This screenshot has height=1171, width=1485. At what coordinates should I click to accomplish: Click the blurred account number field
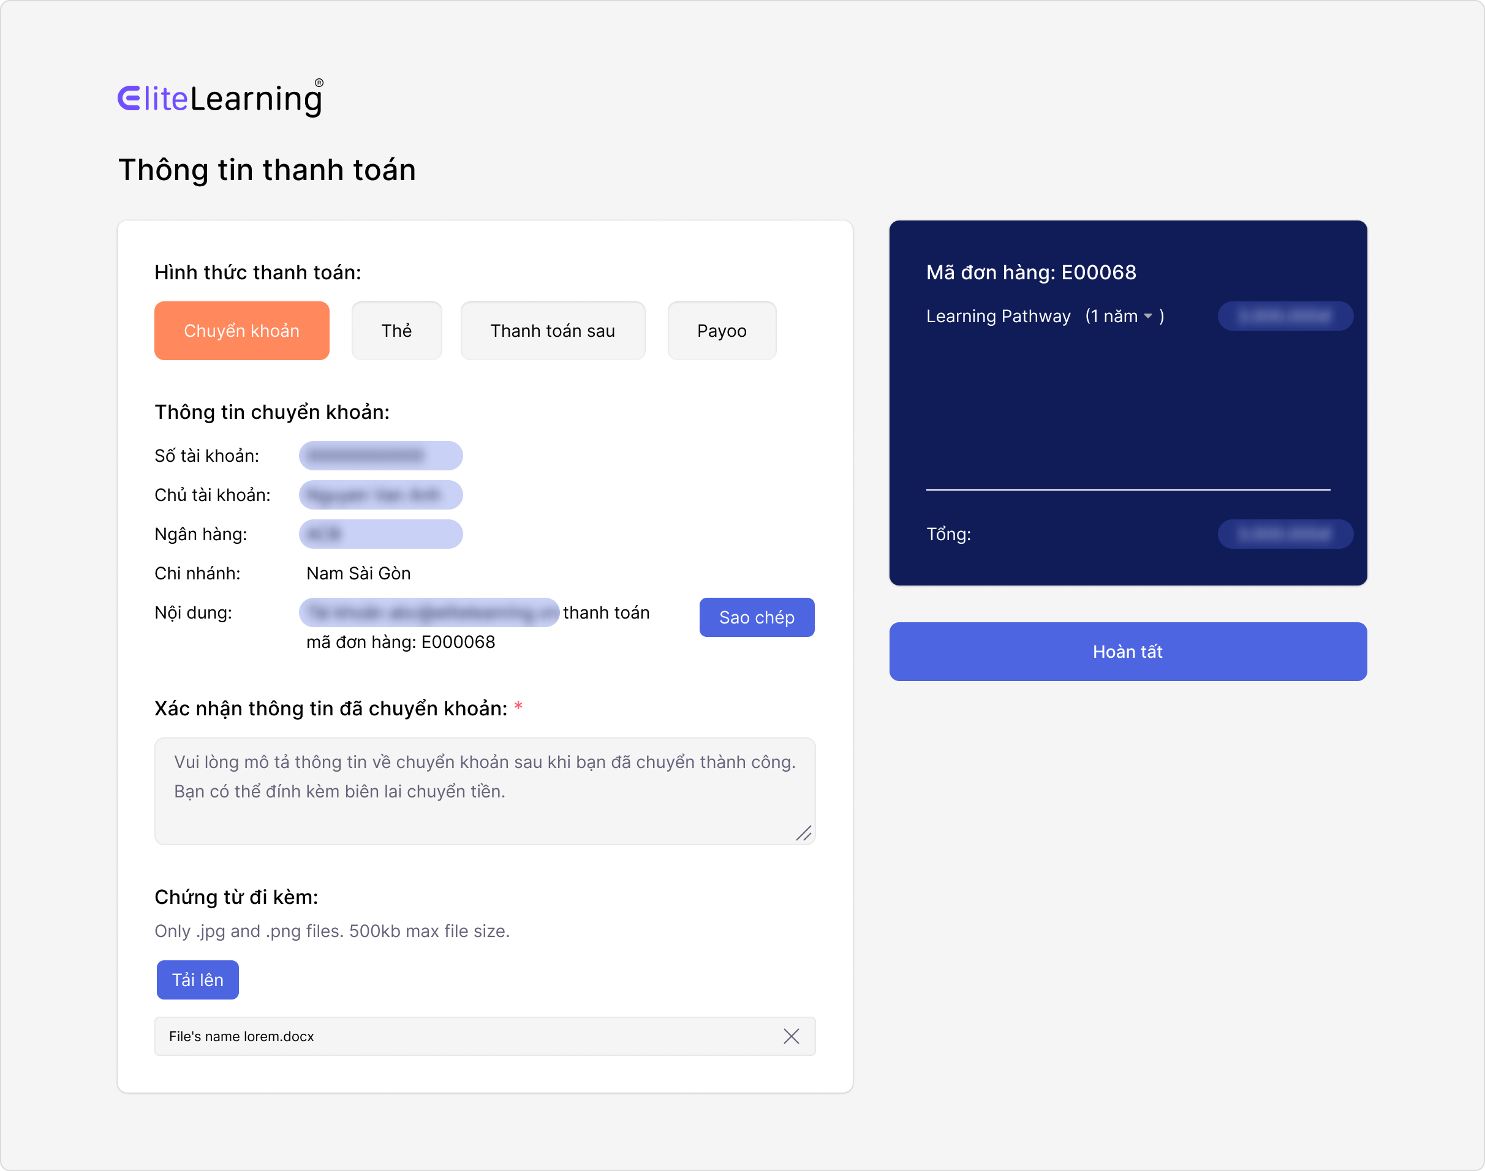380,456
